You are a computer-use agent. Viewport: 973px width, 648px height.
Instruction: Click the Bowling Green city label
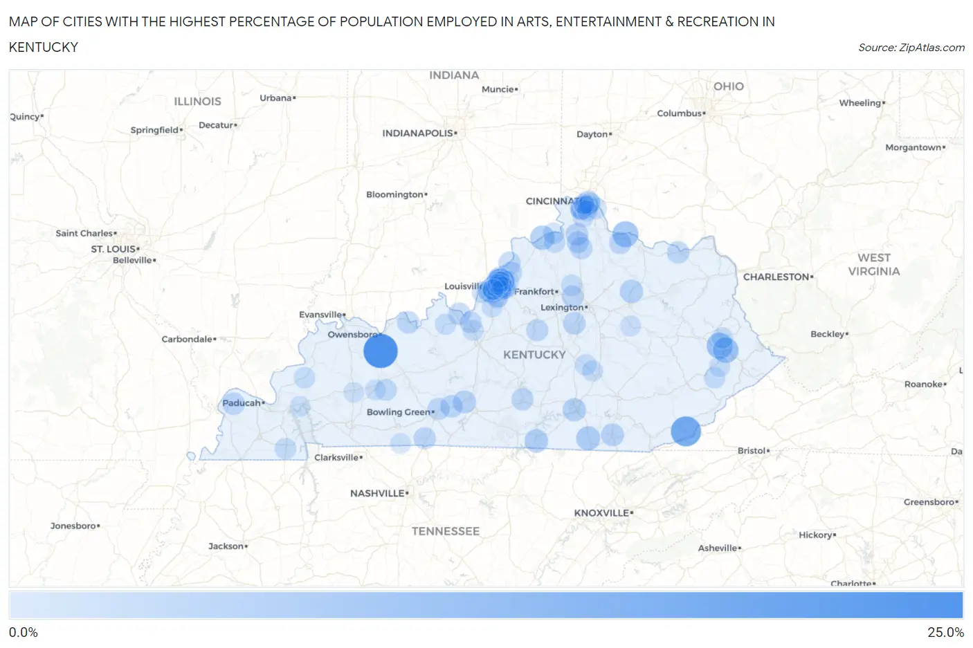399,412
